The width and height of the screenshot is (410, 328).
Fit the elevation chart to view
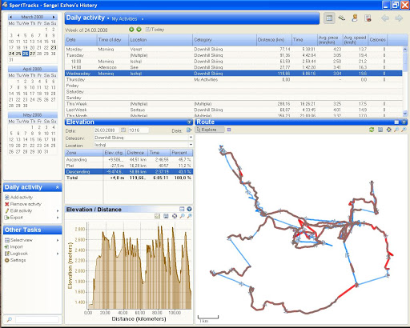point(175,216)
